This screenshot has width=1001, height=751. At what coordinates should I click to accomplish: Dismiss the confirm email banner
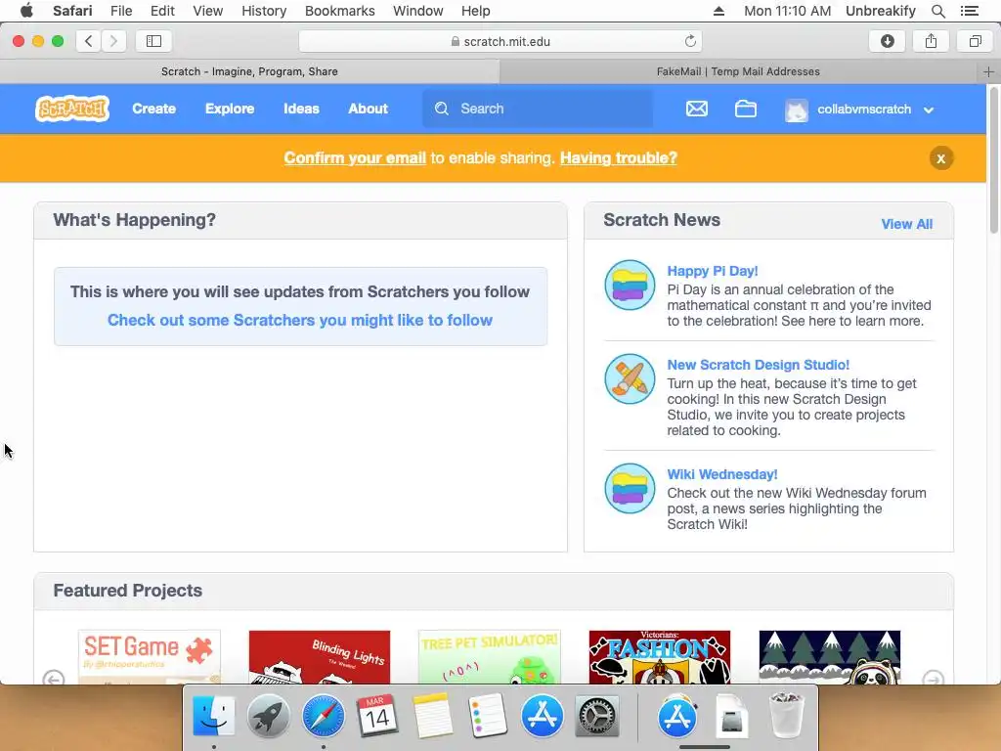tap(941, 158)
